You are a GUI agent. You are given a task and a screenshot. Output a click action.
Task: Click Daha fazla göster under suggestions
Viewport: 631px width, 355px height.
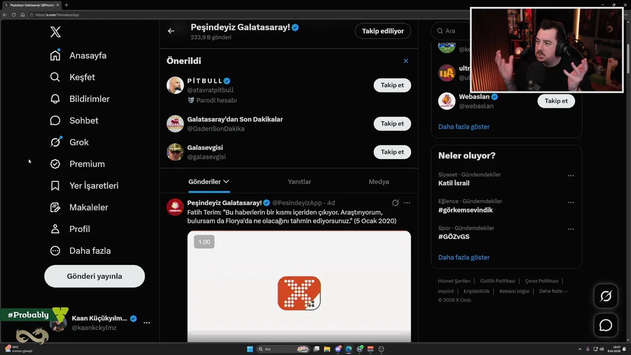[464, 127]
